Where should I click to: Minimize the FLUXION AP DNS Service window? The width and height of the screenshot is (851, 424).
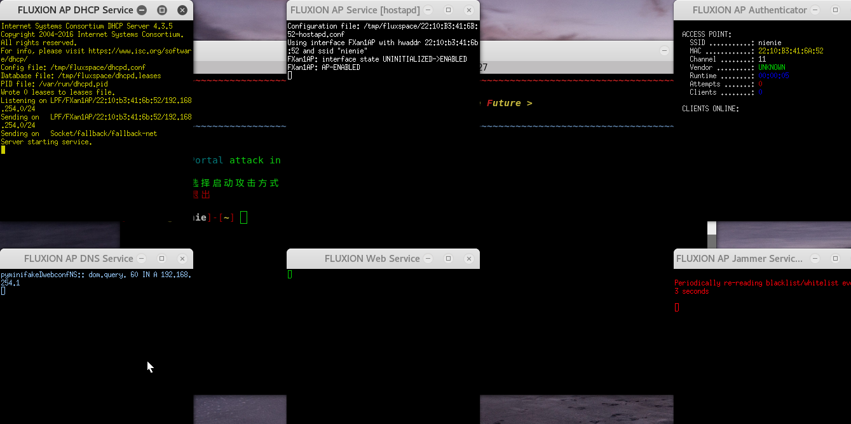tap(142, 259)
